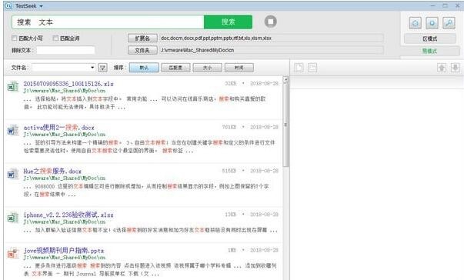Sort results by 大小
This screenshot has height=280, width=464.
pos(207,68)
